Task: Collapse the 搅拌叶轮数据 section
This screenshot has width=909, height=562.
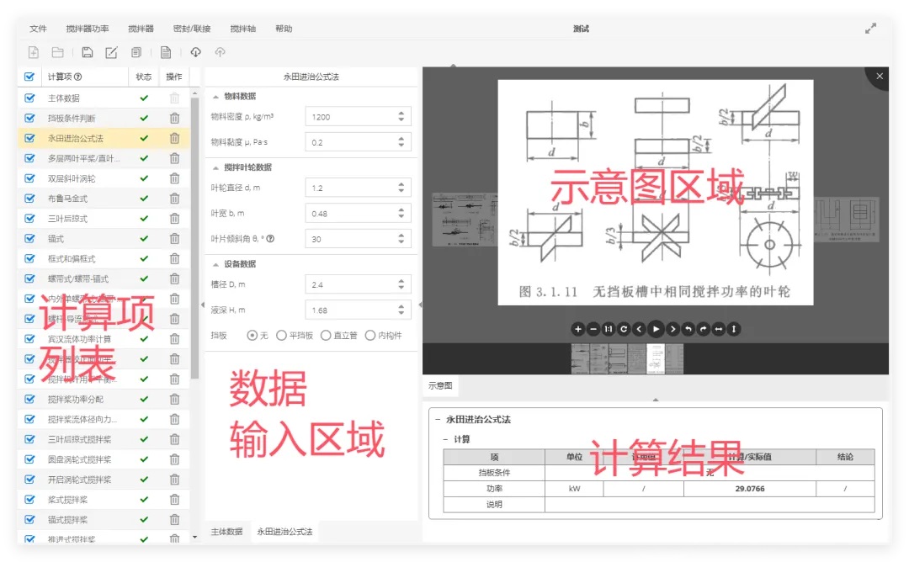Action: 215,167
